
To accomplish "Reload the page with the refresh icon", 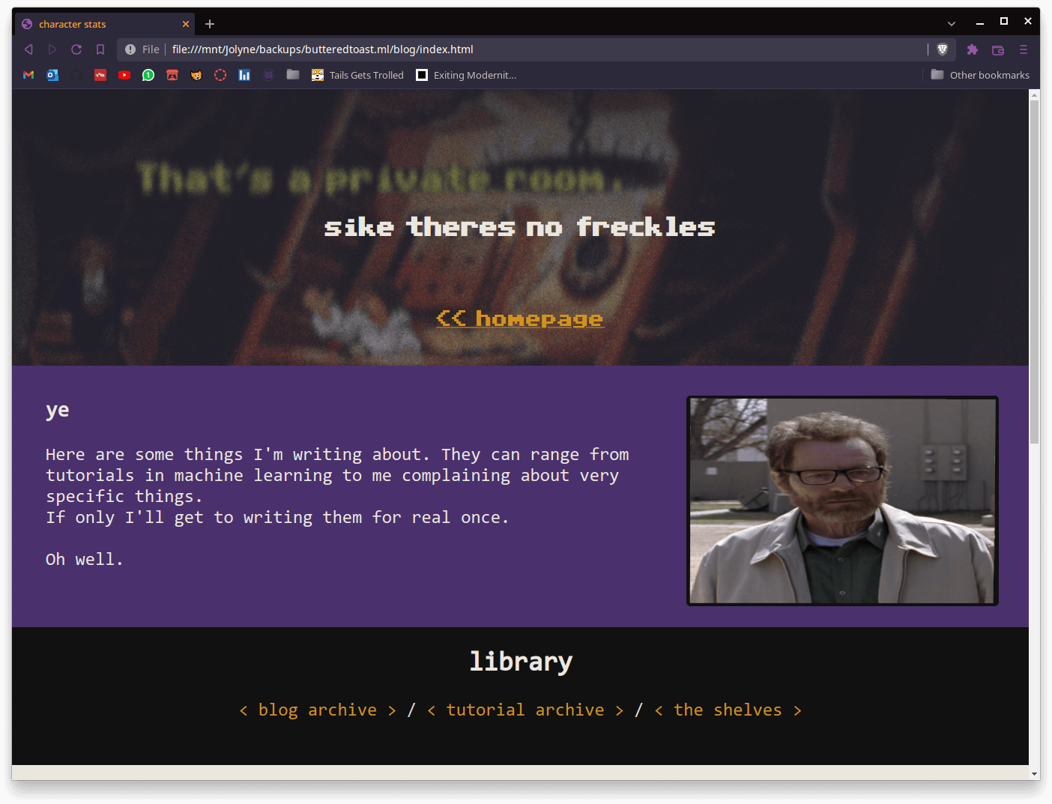I will click(76, 49).
